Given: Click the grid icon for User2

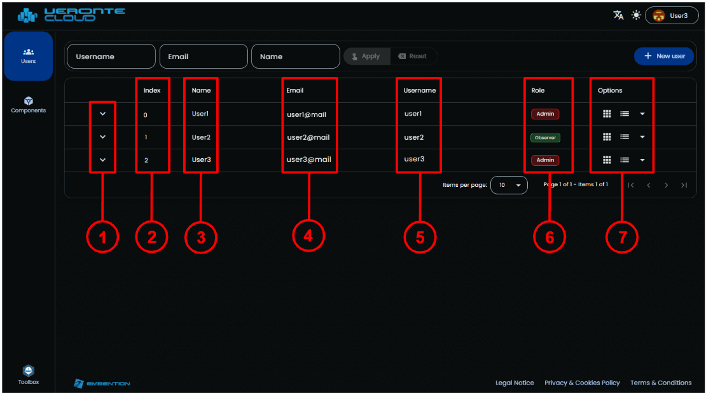Looking at the screenshot, I should [607, 137].
